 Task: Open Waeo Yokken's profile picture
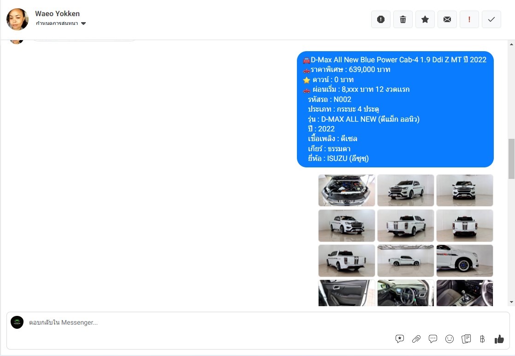(x=18, y=19)
